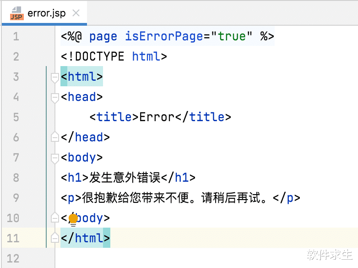Click the Error title text on line 5

(x=157, y=117)
